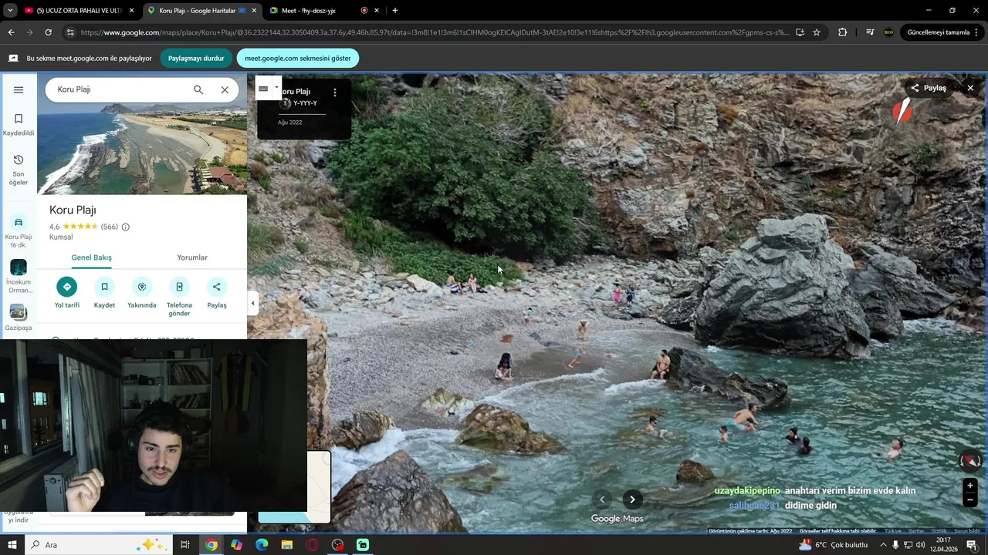Open the Chrome profile avatar
This screenshot has width=988, height=555.
(x=888, y=32)
